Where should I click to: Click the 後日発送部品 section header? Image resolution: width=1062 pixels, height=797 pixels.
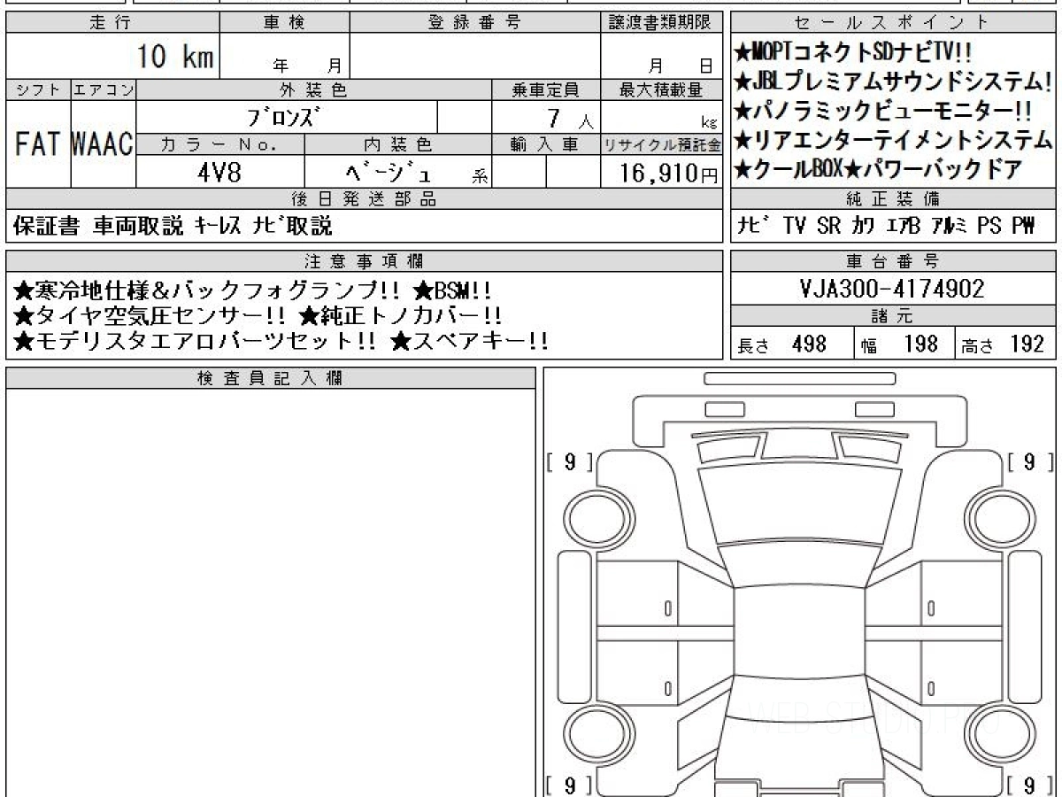click(365, 199)
